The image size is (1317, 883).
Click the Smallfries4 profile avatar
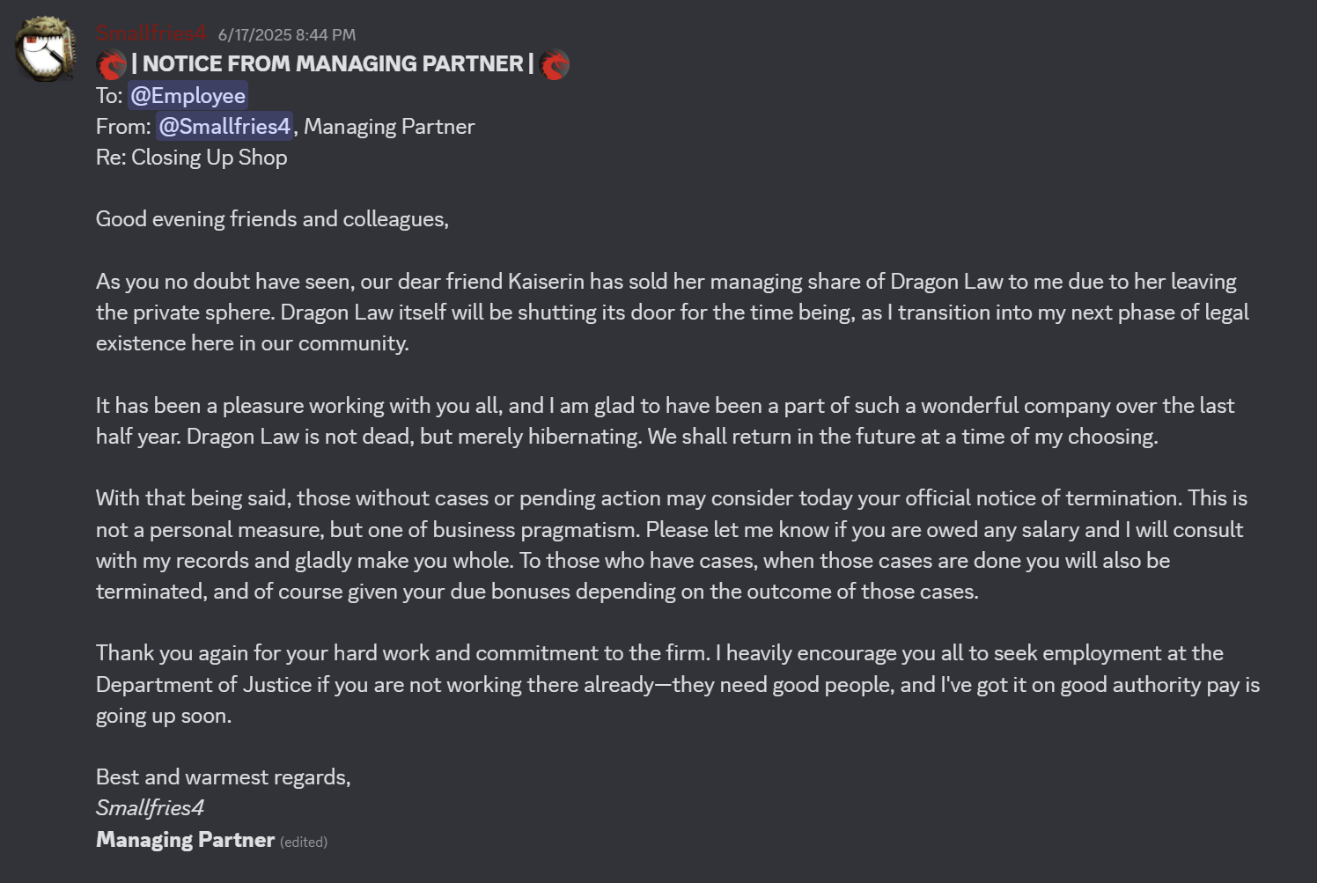(x=46, y=48)
